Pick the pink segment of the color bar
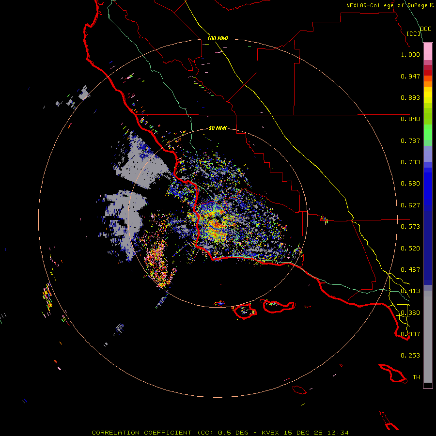The width and height of the screenshot is (436, 436). 428,51
